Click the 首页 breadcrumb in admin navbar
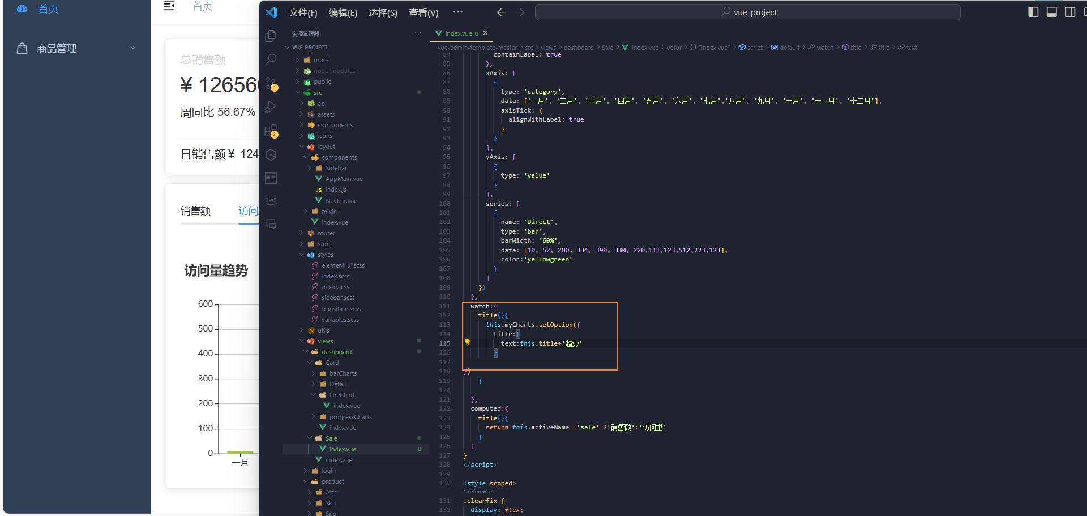This screenshot has height=516, width=1087. pyautogui.click(x=203, y=6)
